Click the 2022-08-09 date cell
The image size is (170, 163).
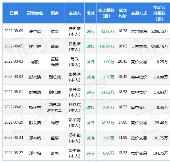(x=14, y=31)
